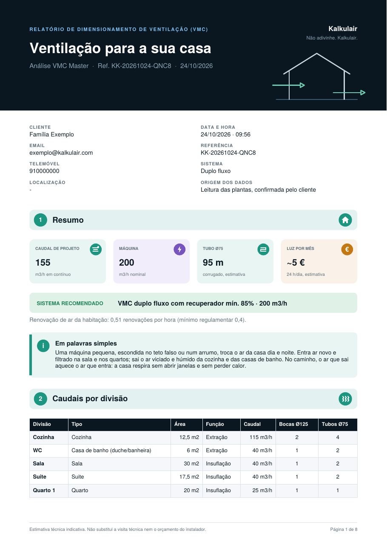Click the VMC duplo fluxo com recuperador recommendation
This screenshot has width=387, height=547.
tap(202, 303)
